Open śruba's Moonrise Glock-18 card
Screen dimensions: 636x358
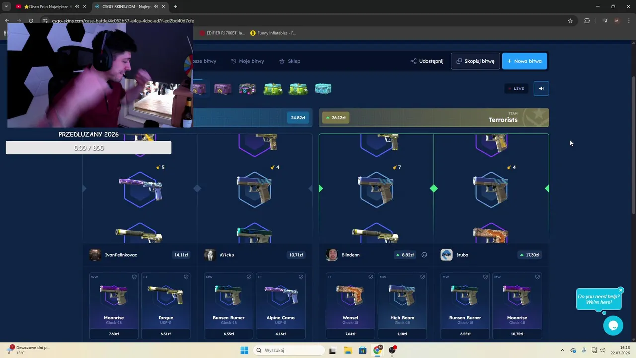pyautogui.click(x=517, y=305)
